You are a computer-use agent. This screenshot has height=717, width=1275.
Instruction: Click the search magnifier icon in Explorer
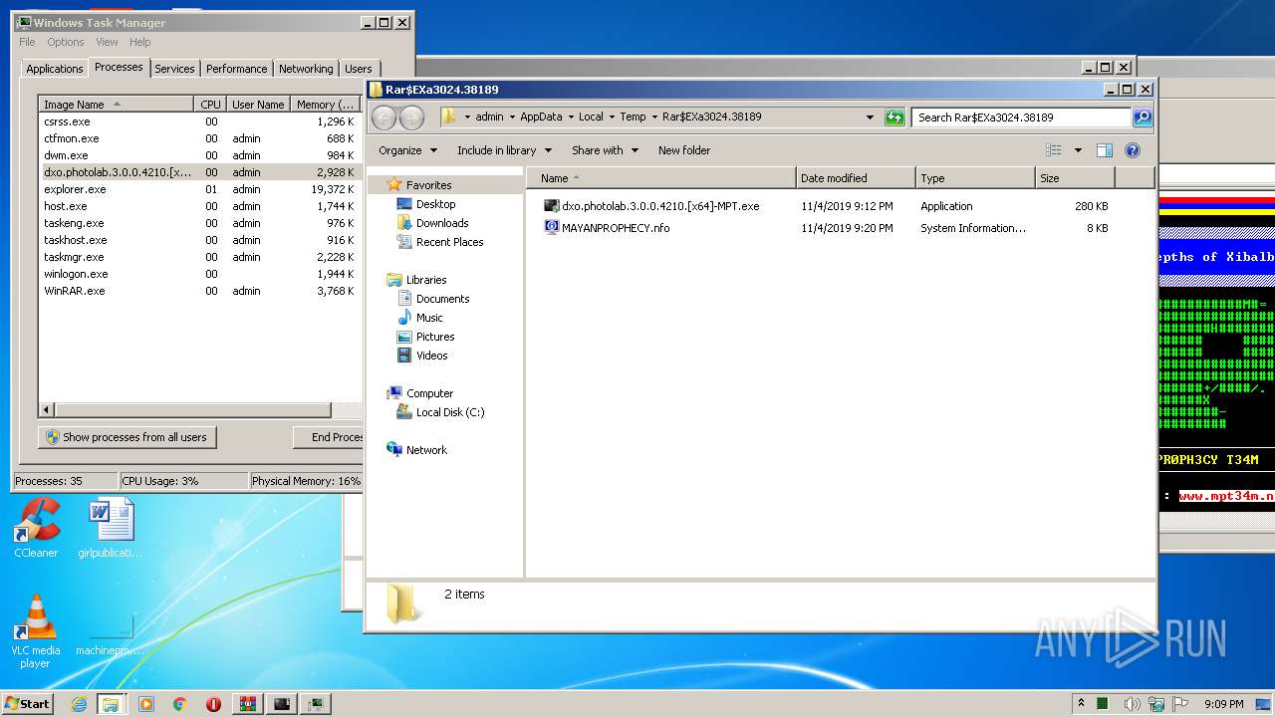[1143, 118]
